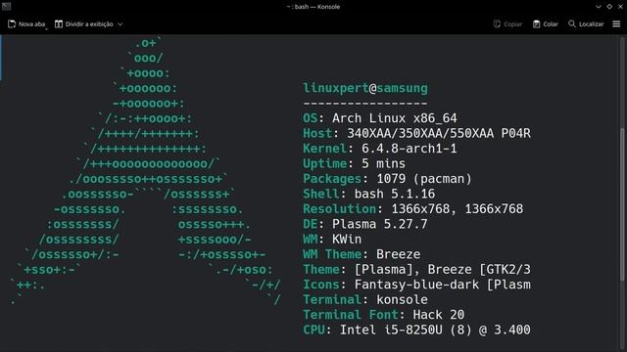The height and width of the screenshot is (352, 627).
Task: Click the Copiar clipboard icon
Action: (497, 23)
